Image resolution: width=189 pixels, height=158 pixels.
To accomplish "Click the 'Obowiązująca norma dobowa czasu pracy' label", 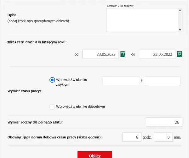I will tap(54, 137).
